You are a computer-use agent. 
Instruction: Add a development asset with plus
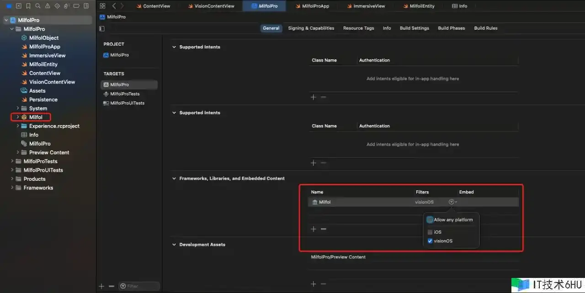point(314,284)
